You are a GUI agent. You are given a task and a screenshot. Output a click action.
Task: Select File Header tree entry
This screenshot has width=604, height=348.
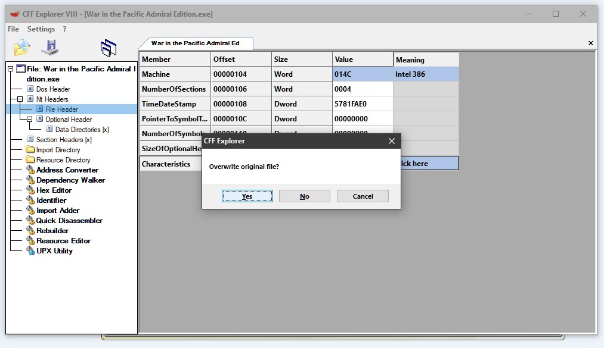pos(61,109)
